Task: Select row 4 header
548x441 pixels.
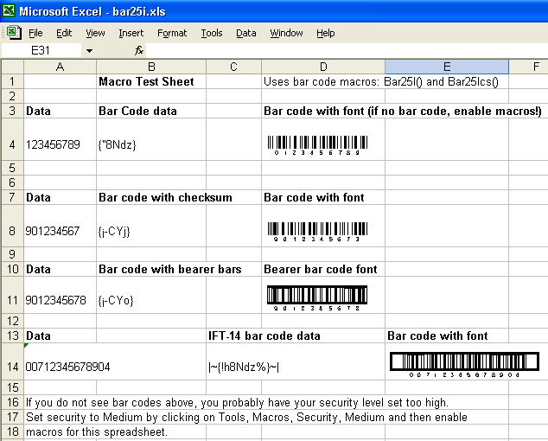Action: (x=12, y=140)
